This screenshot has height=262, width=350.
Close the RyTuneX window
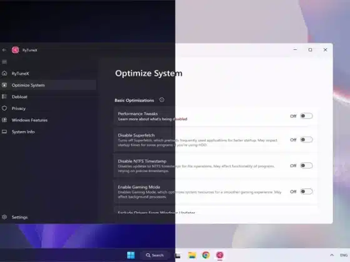click(x=325, y=50)
